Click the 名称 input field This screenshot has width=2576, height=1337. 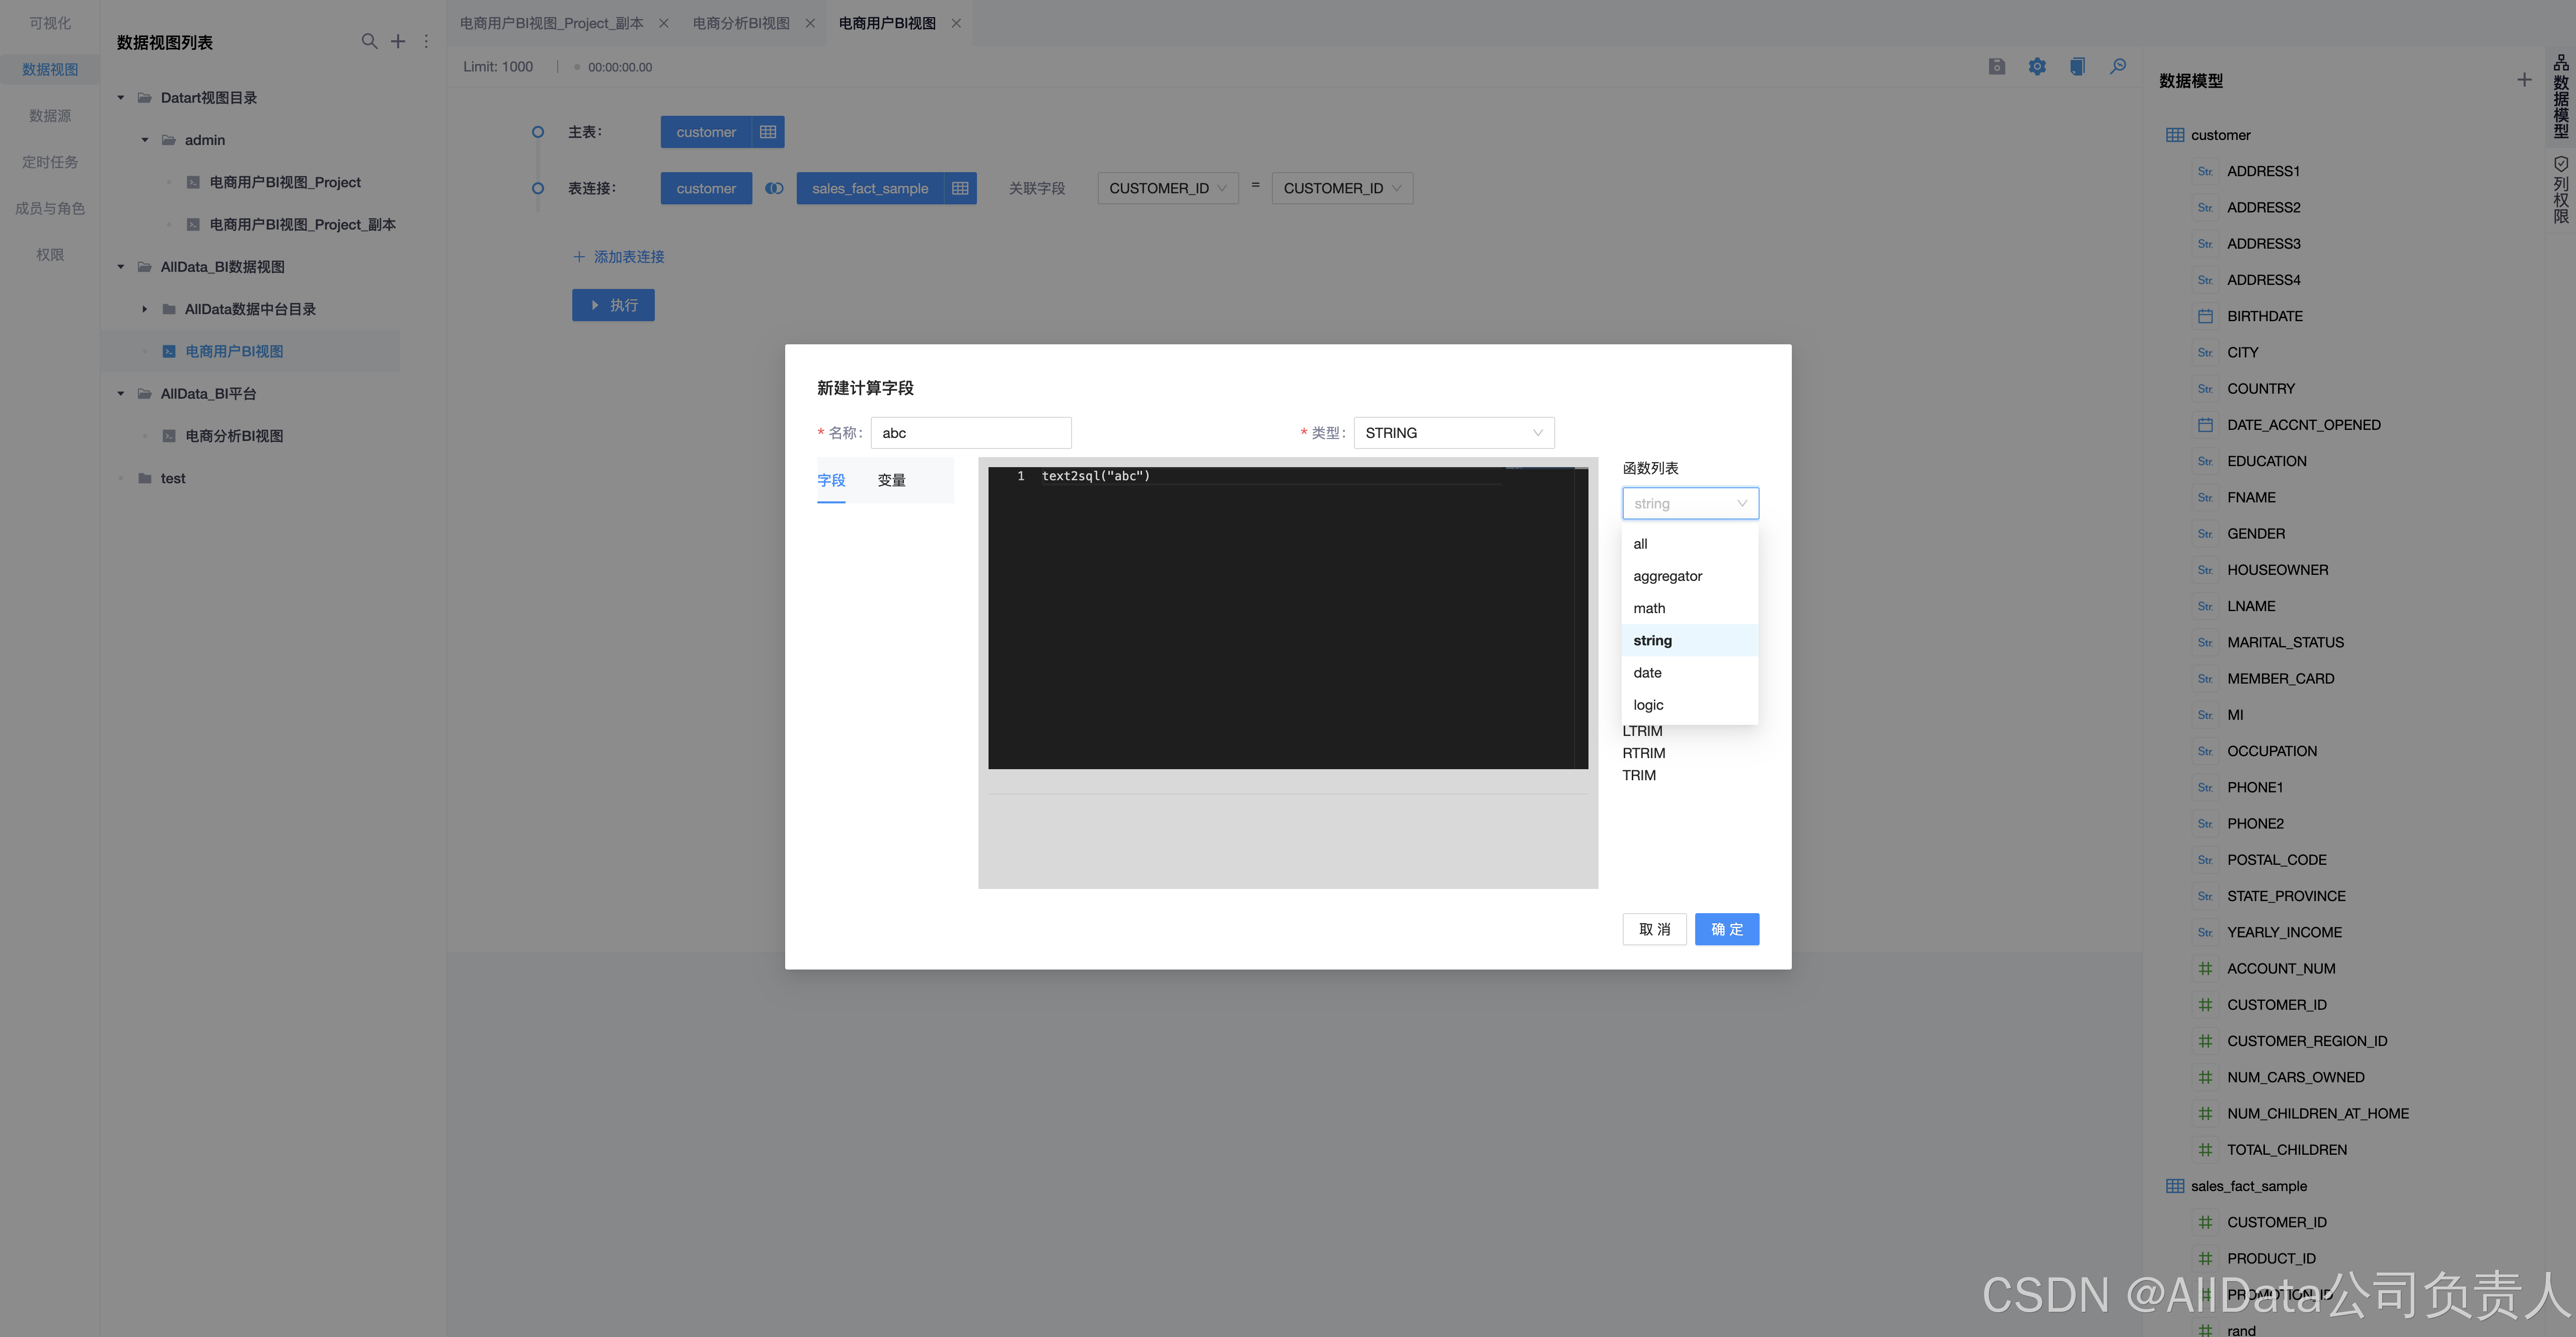coord(970,433)
